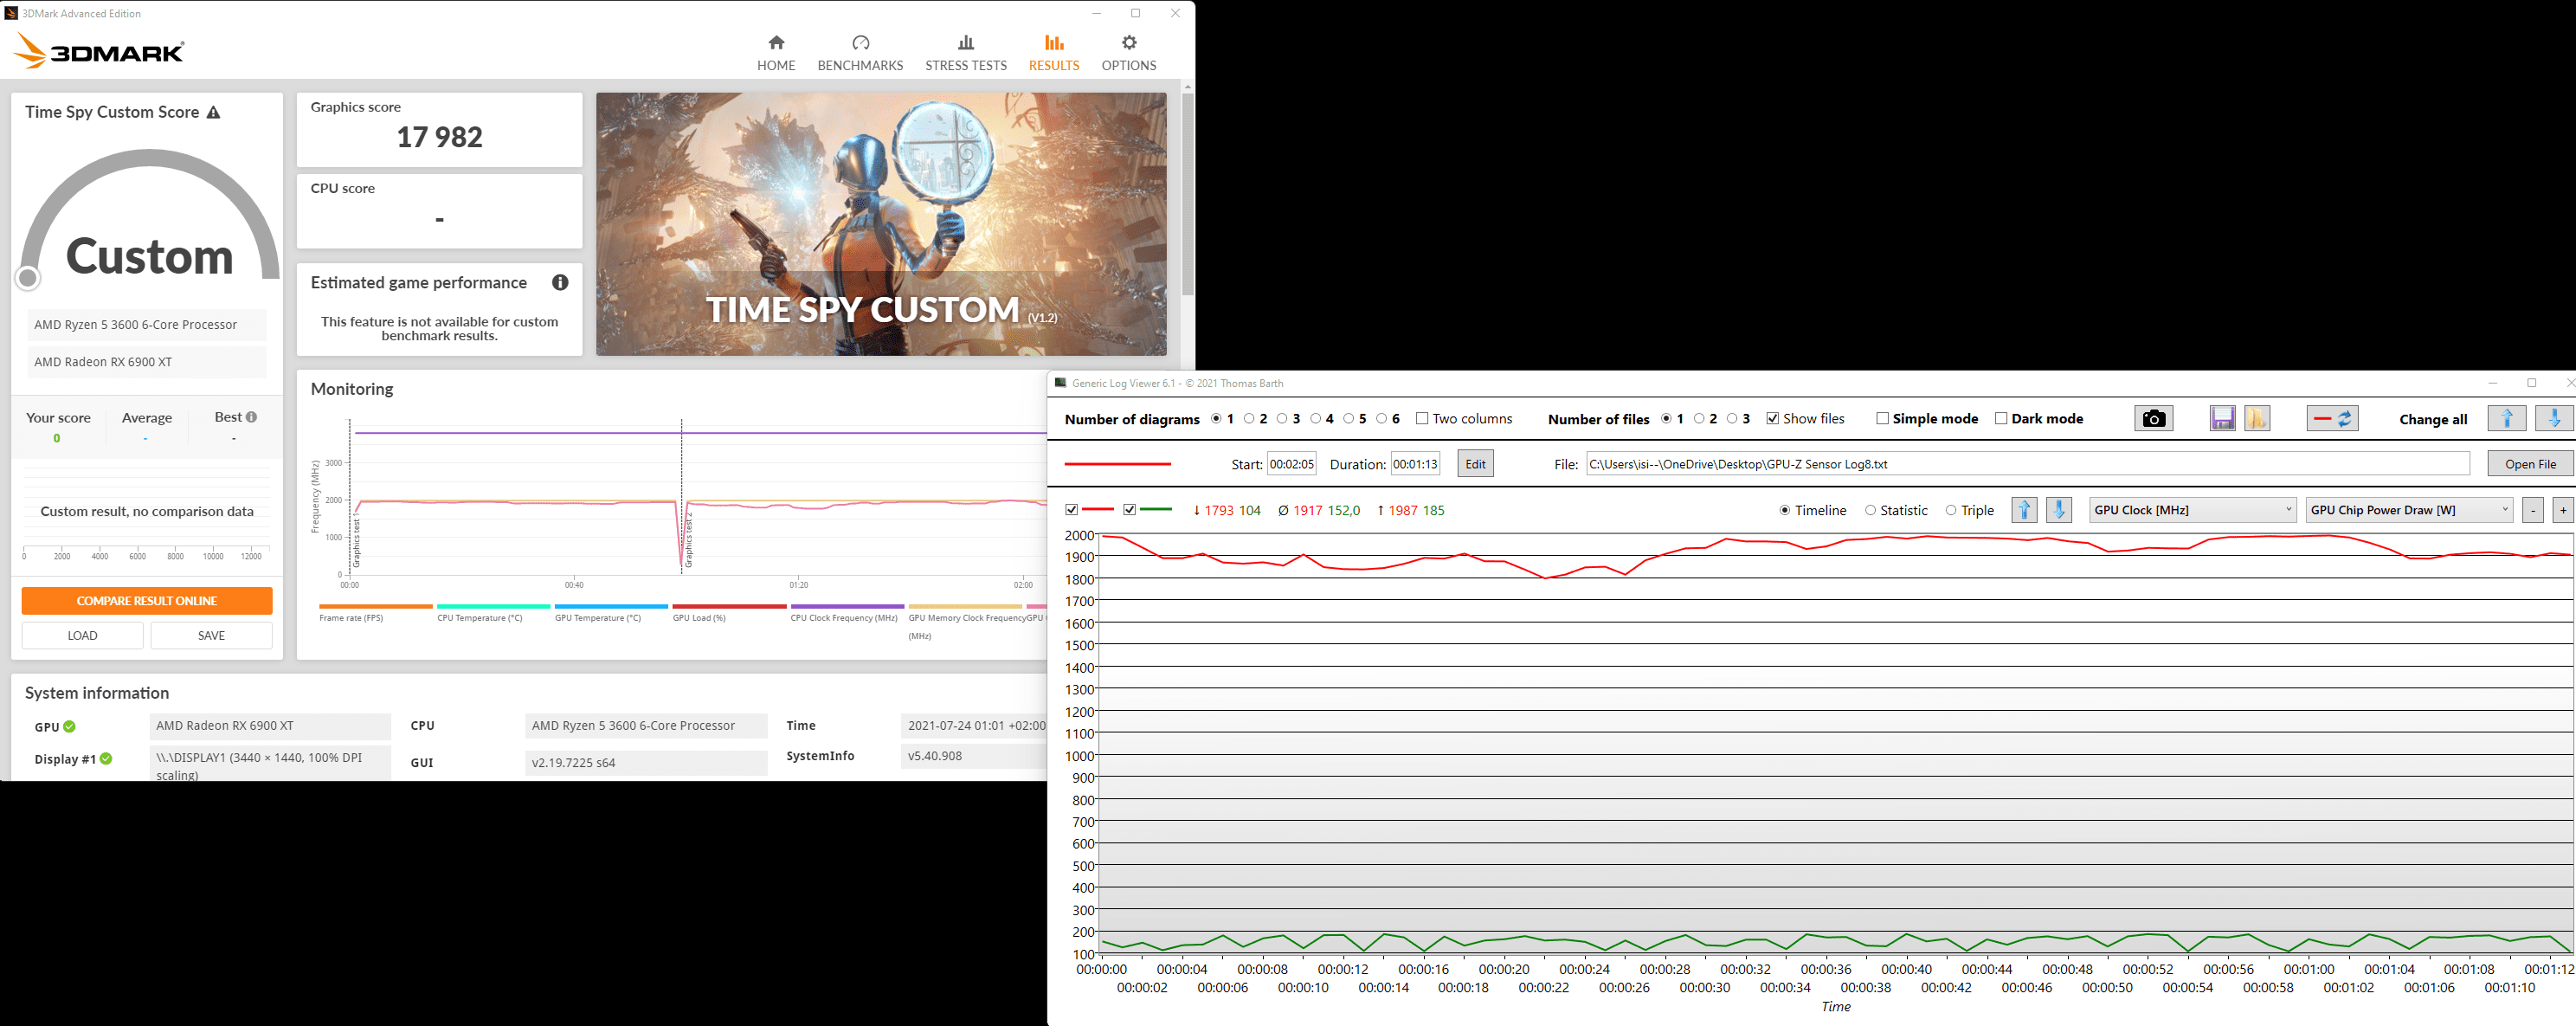Image resolution: width=2576 pixels, height=1026 pixels.
Task: Click the AMD Ryzen 5 3600 entry under the Custom gauge
Action: tap(147, 325)
